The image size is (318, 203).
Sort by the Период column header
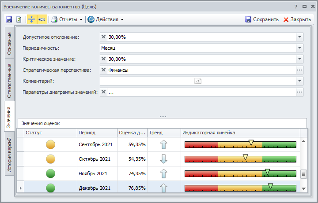[96, 133]
